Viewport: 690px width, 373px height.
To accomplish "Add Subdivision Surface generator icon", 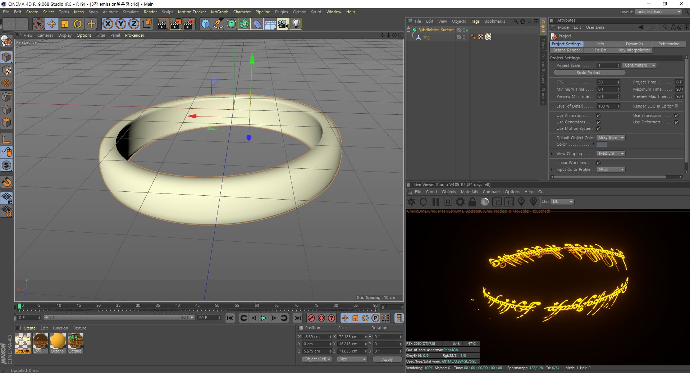I will [232, 24].
